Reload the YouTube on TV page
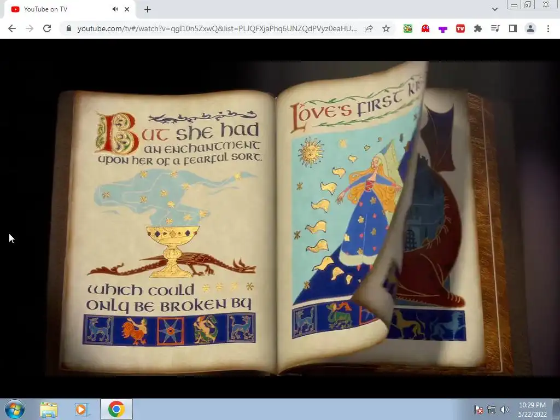This screenshot has width=560, height=420. point(47,28)
